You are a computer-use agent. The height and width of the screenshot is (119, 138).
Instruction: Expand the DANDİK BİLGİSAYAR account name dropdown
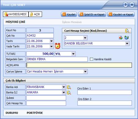127,44
